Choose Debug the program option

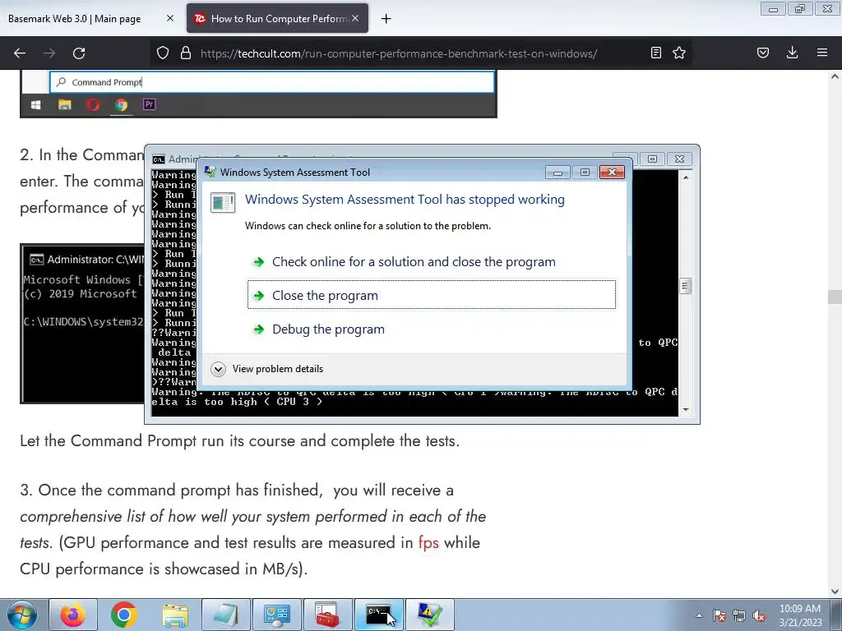[x=328, y=329]
